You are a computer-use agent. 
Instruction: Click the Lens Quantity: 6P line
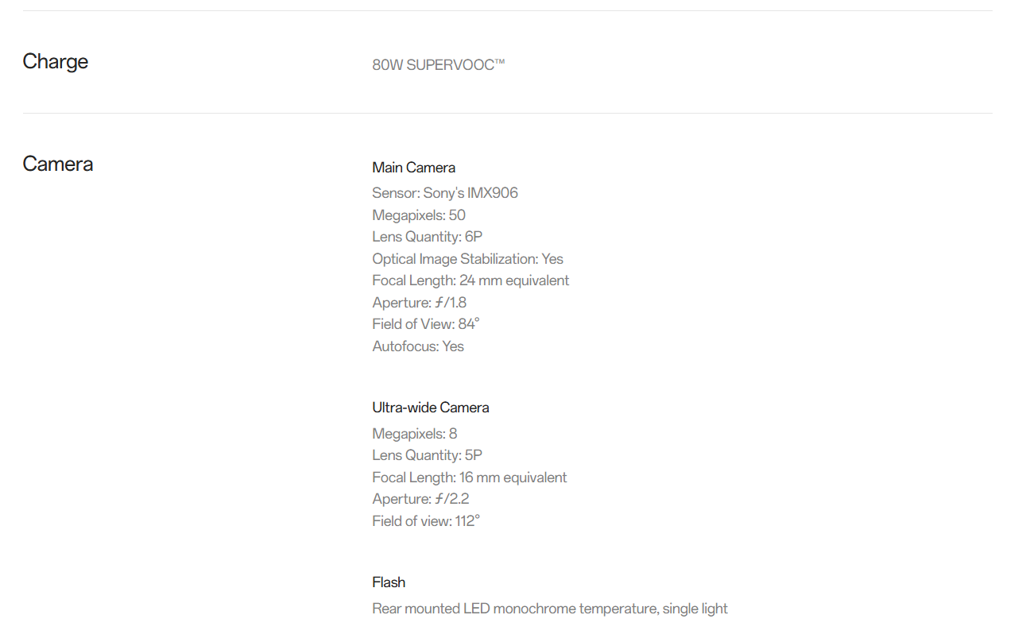pos(427,237)
